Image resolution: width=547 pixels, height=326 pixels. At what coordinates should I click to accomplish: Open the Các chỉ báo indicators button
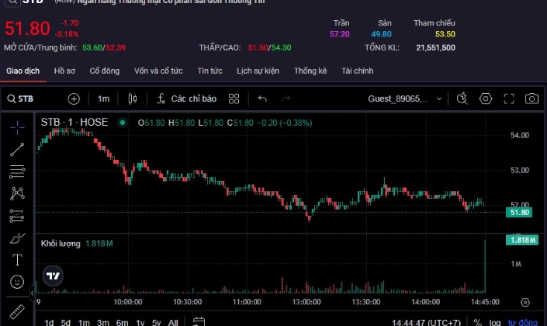pyautogui.click(x=186, y=99)
